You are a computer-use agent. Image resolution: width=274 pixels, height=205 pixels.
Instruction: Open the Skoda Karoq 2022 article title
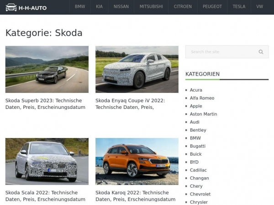[x=136, y=196]
